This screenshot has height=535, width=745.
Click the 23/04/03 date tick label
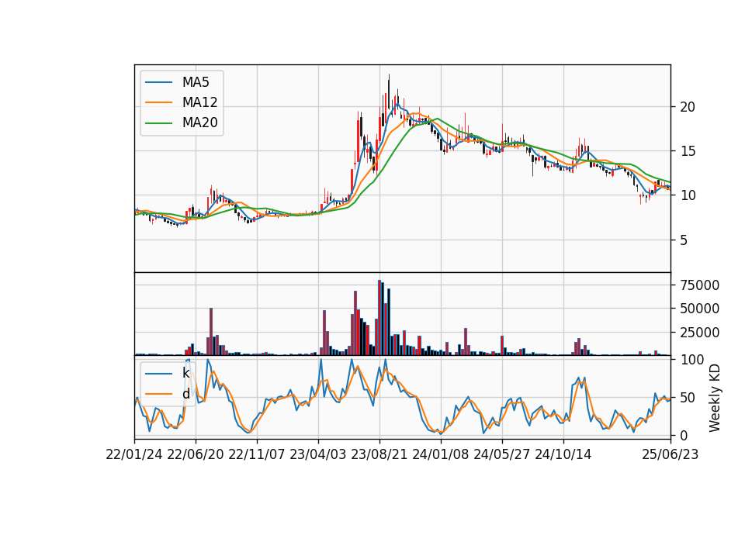click(318, 455)
